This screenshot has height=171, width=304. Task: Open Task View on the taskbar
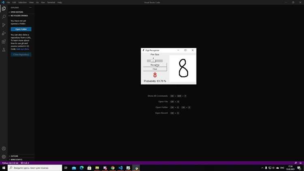coord(66,168)
